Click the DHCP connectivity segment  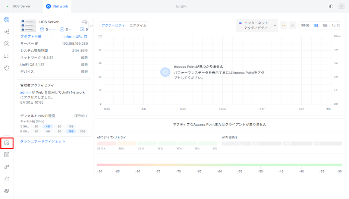pos(297,143)
